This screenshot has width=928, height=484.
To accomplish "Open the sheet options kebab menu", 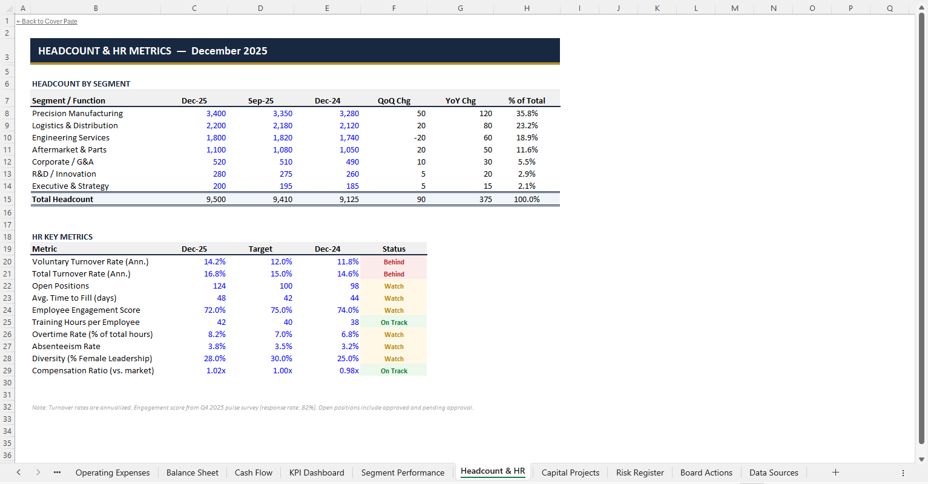I will coord(904,473).
